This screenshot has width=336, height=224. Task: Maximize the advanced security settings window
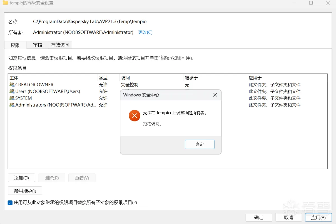coord(311,3)
